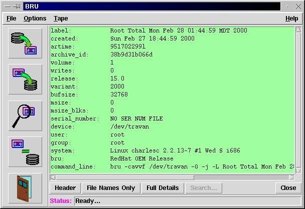Click the Close button

pyautogui.click(x=288, y=188)
